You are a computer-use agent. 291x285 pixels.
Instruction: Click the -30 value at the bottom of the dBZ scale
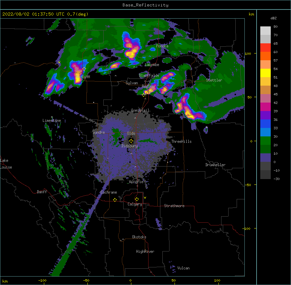276,179
